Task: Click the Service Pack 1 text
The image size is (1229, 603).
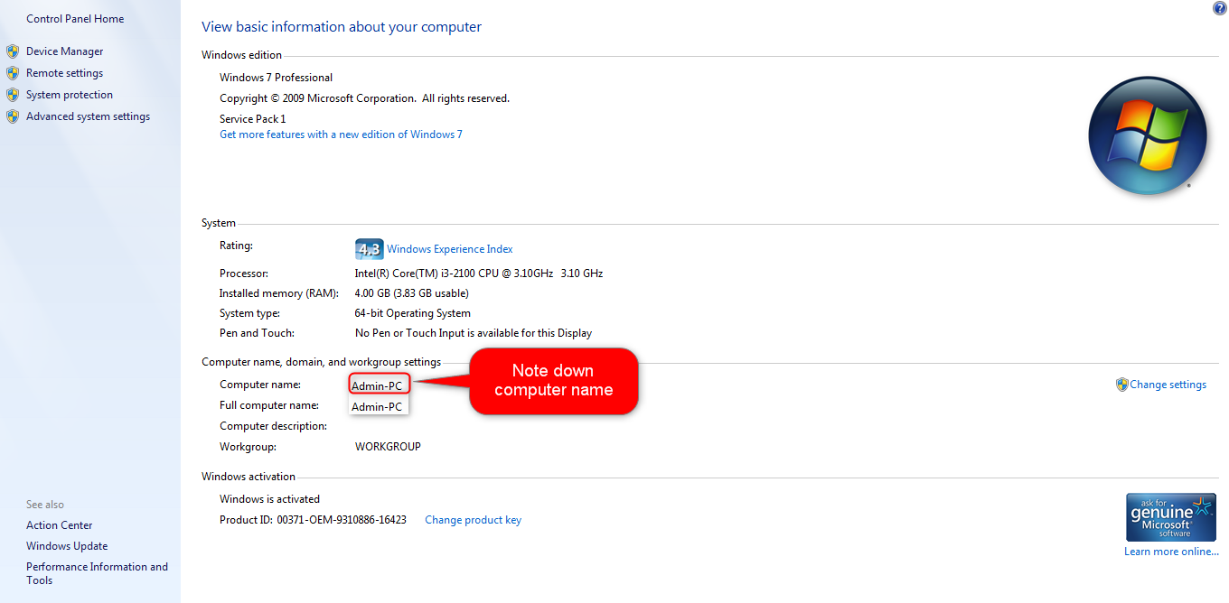Action: 253,119
